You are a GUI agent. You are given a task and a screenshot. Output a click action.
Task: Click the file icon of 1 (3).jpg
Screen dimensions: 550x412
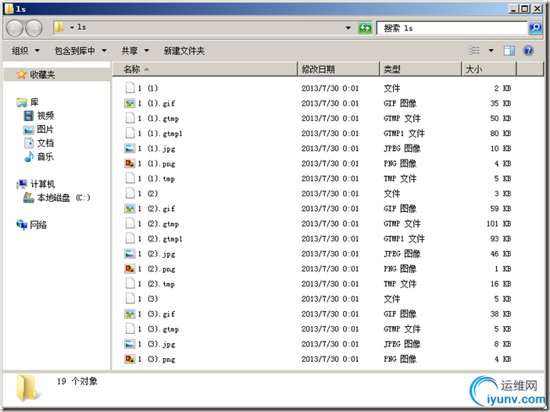[130, 344]
